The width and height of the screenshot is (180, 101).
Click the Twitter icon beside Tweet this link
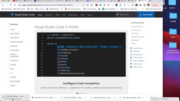tap(131, 48)
